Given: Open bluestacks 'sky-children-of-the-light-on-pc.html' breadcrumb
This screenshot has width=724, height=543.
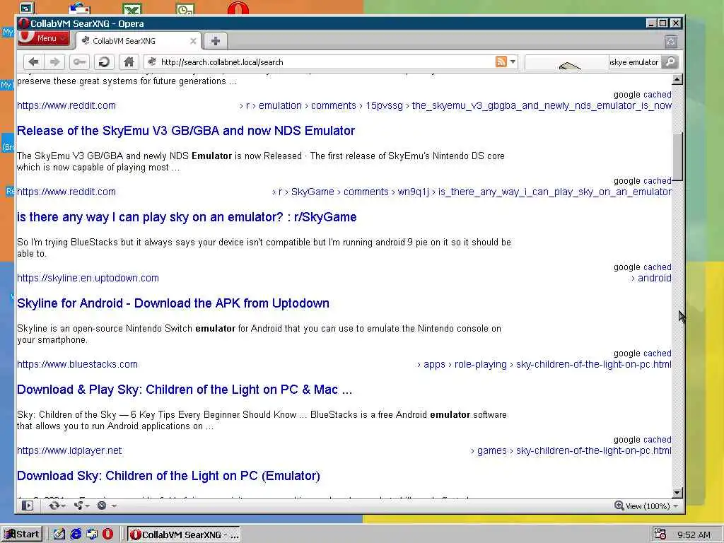Looking at the screenshot, I should 594,364.
